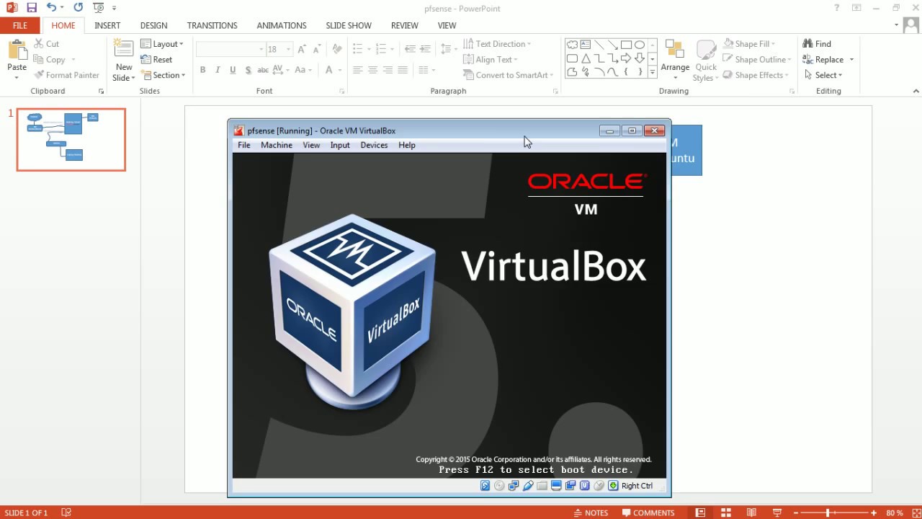Open the FILE tab

point(20,25)
